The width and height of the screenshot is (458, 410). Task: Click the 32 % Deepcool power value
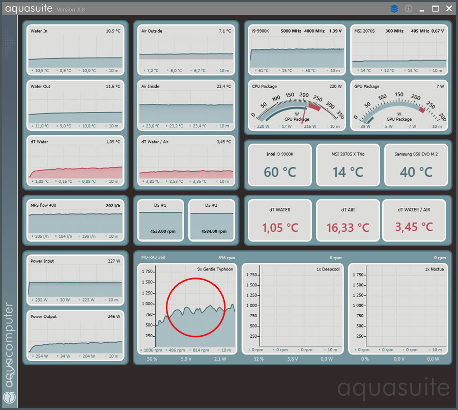[x=259, y=359]
